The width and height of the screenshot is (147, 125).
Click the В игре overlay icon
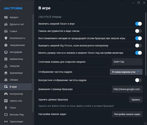click(6, 87)
